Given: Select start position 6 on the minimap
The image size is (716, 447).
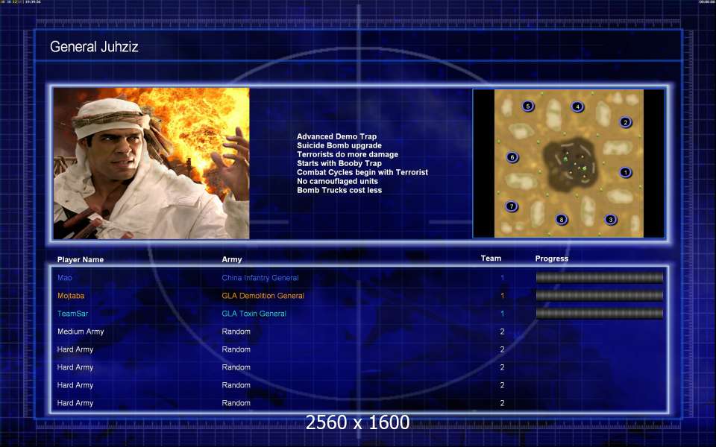Looking at the screenshot, I should 512,157.
